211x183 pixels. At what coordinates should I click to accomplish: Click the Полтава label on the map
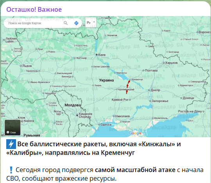(151, 70)
